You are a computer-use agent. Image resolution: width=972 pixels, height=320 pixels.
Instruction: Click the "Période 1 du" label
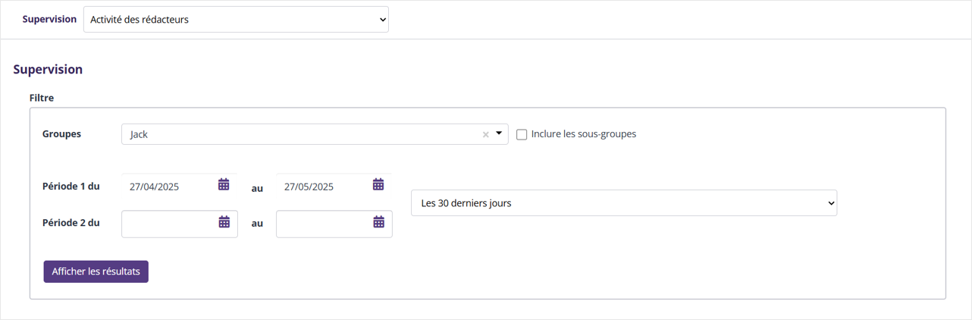(x=71, y=186)
